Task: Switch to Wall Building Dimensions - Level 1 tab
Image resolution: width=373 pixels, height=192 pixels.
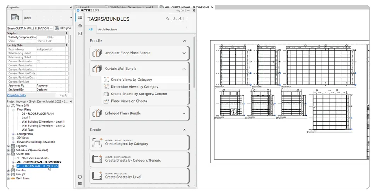Action: pyautogui.click(x=131, y=7)
